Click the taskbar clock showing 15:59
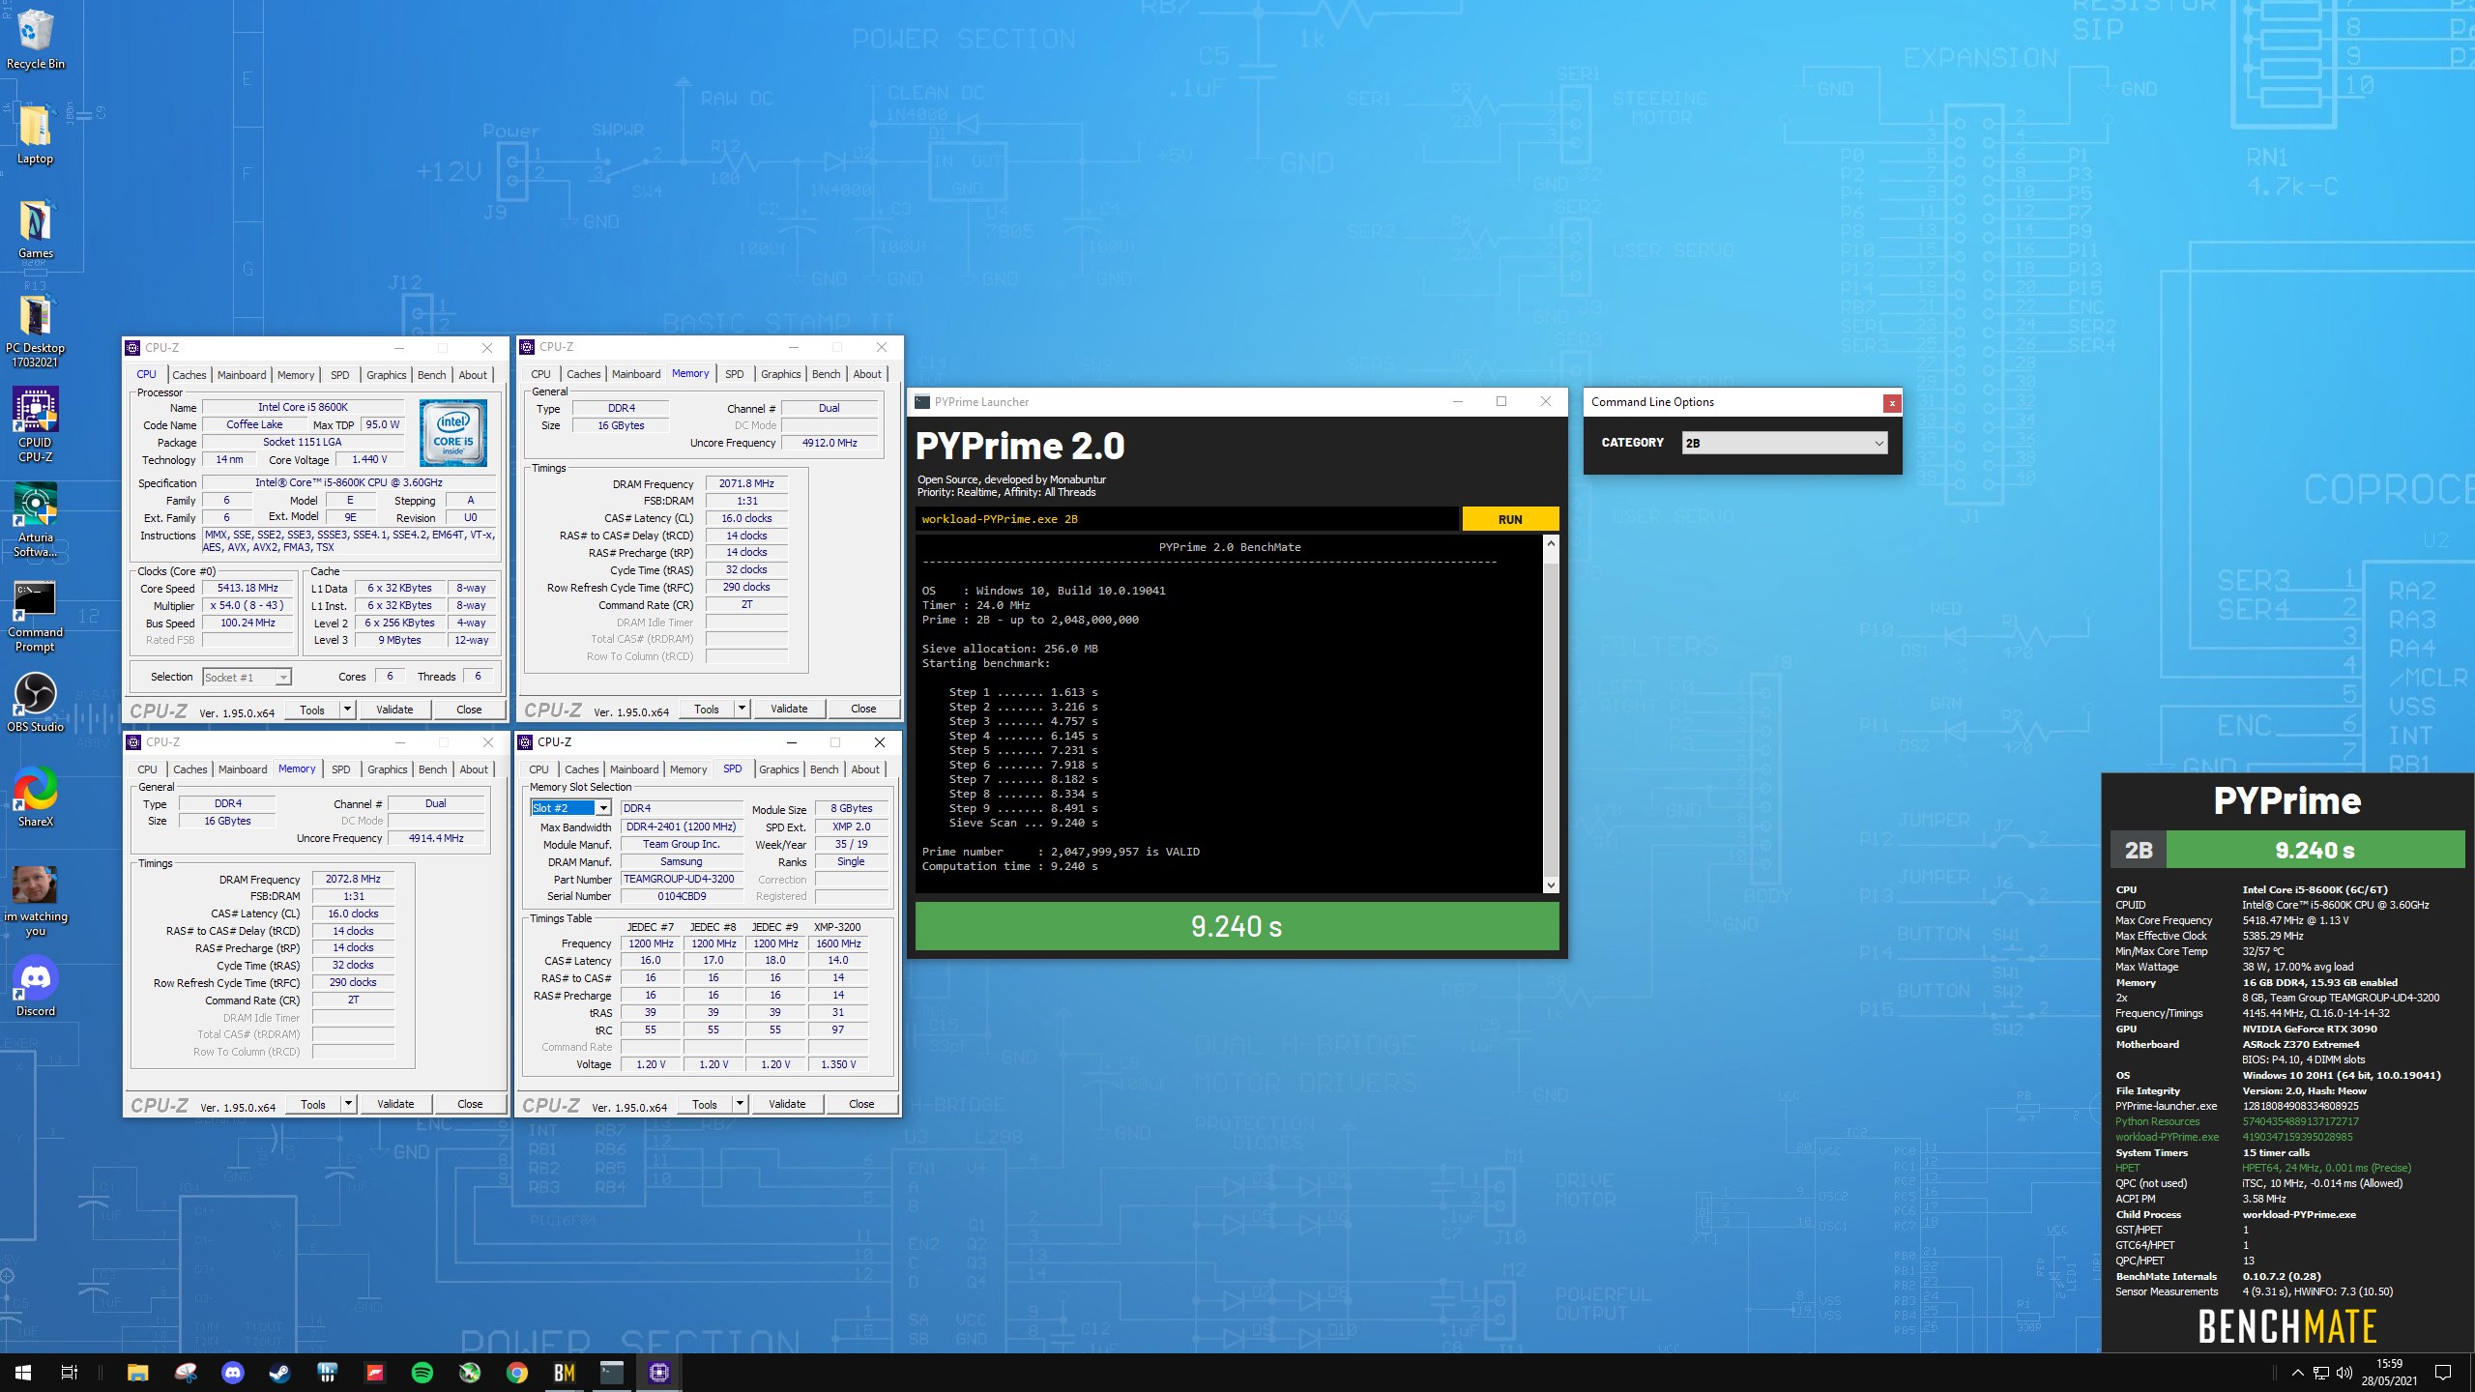The image size is (2475, 1392). (x=2389, y=1373)
